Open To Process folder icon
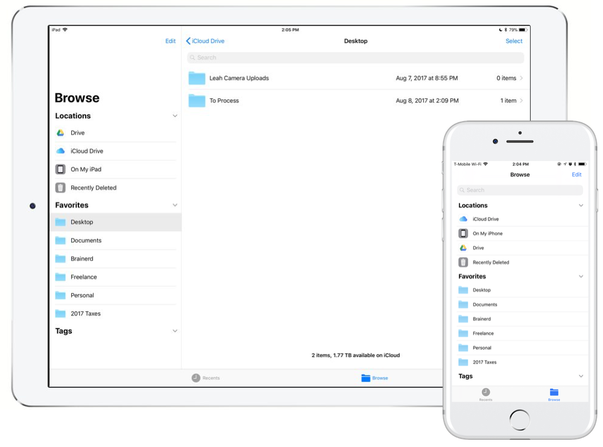The width and height of the screenshot is (603, 447). (x=197, y=100)
